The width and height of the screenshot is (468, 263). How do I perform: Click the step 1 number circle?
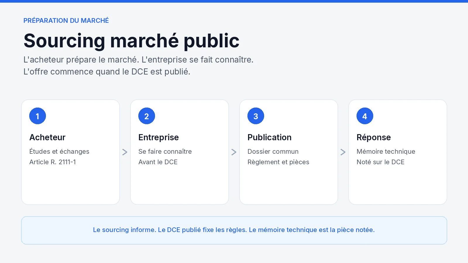pyautogui.click(x=37, y=116)
